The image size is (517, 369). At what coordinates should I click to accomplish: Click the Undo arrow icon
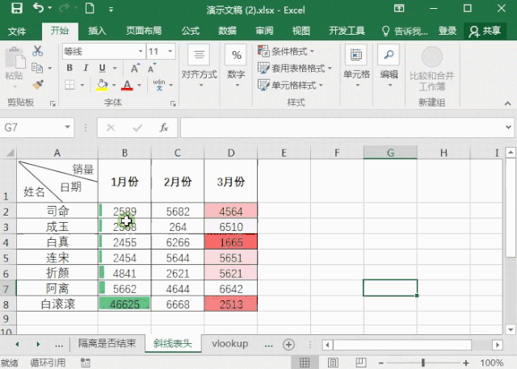coord(39,8)
